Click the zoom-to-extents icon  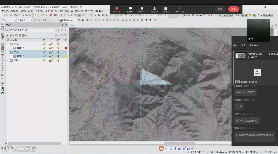point(44,20)
